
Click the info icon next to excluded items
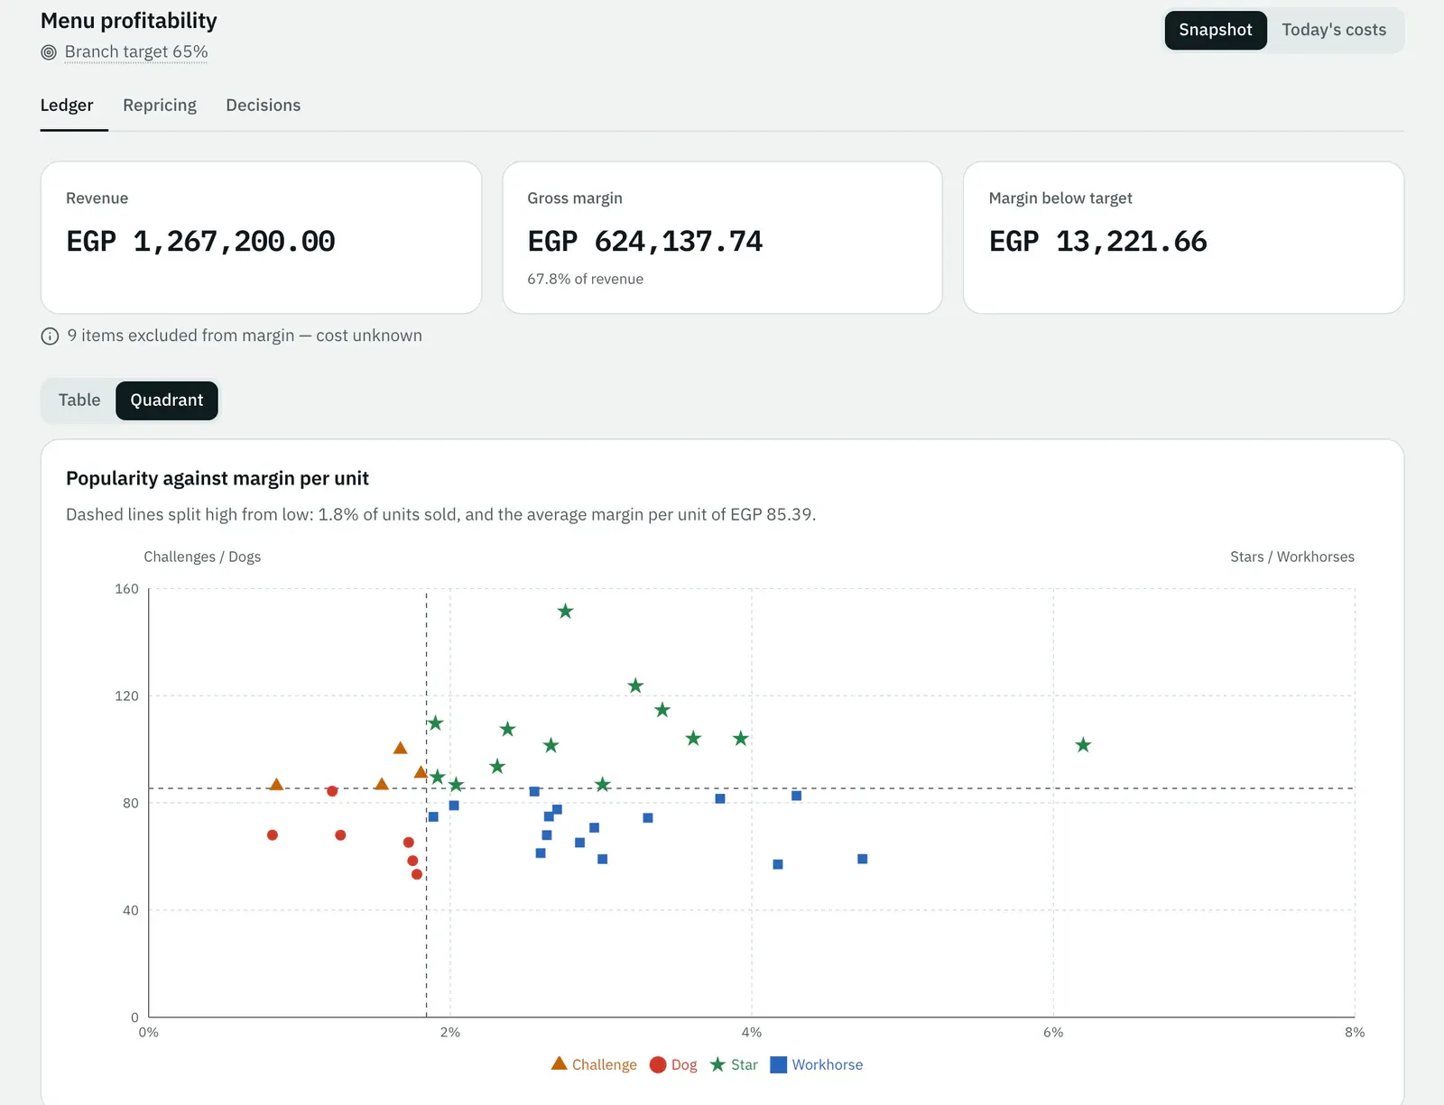[x=50, y=336]
